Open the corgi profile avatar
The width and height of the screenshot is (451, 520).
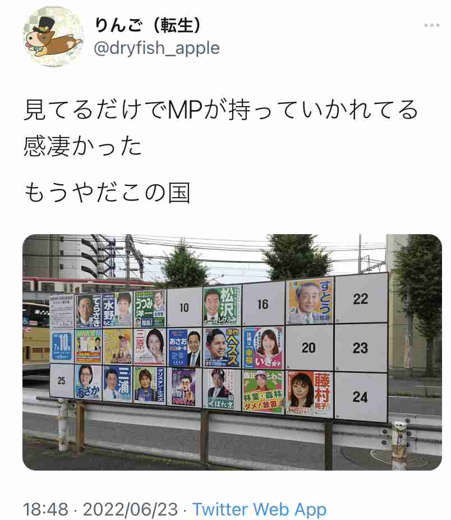click(x=53, y=37)
